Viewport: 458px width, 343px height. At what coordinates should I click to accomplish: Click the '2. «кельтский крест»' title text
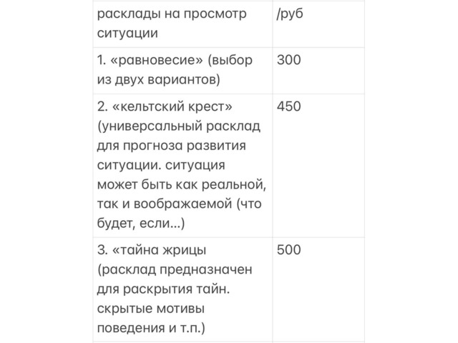click(x=165, y=106)
